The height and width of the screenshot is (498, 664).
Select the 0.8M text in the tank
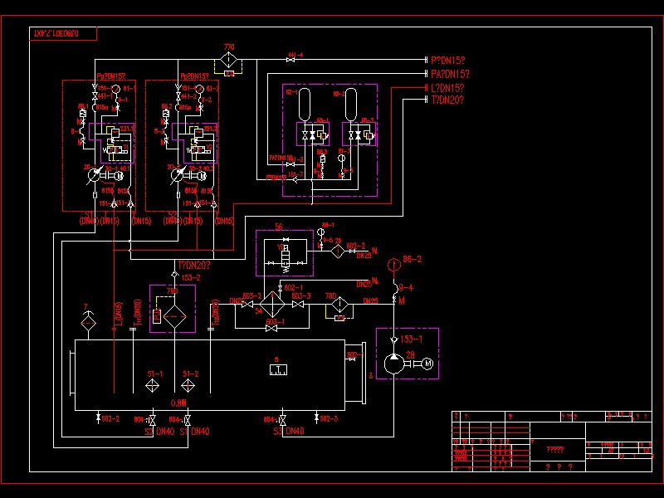click(x=178, y=403)
